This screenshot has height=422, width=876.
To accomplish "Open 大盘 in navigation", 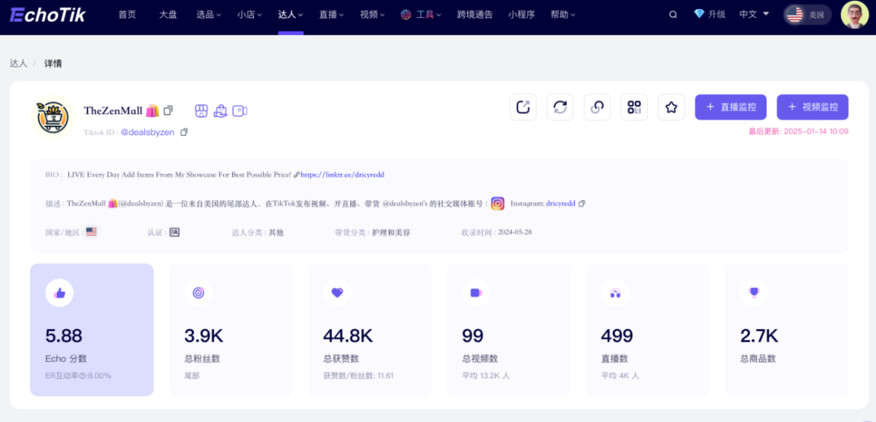I will click(x=168, y=15).
